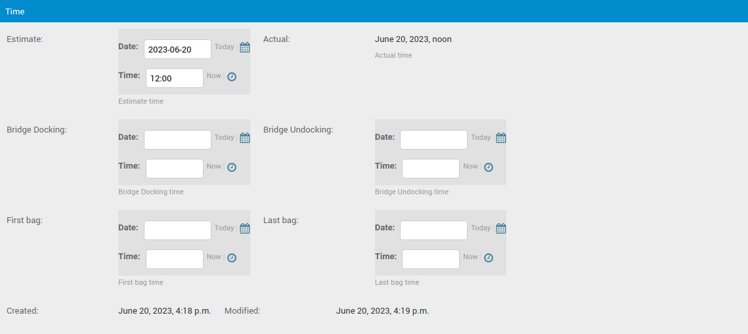This screenshot has height=334, width=748.
Task: Open clock picker for First bag time
Action: [232, 258]
